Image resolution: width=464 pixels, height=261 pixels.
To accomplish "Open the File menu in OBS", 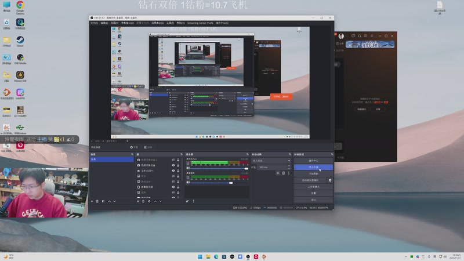I will tap(94, 23).
